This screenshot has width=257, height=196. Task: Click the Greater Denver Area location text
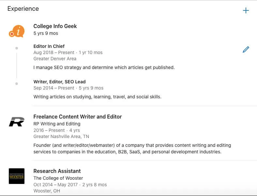tap(55, 59)
